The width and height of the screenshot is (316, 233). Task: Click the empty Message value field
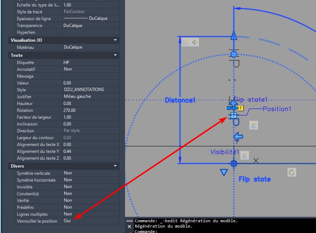[x=91, y=76]
